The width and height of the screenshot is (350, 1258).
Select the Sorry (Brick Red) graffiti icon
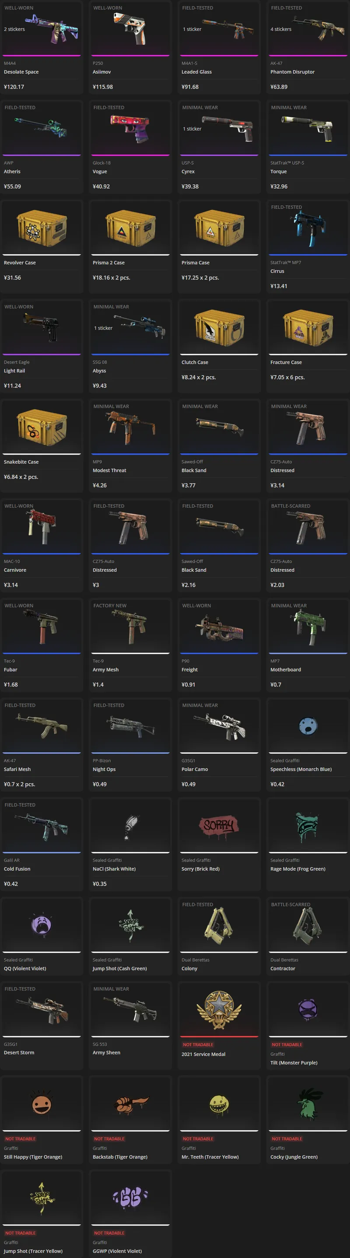pos(219,826)
